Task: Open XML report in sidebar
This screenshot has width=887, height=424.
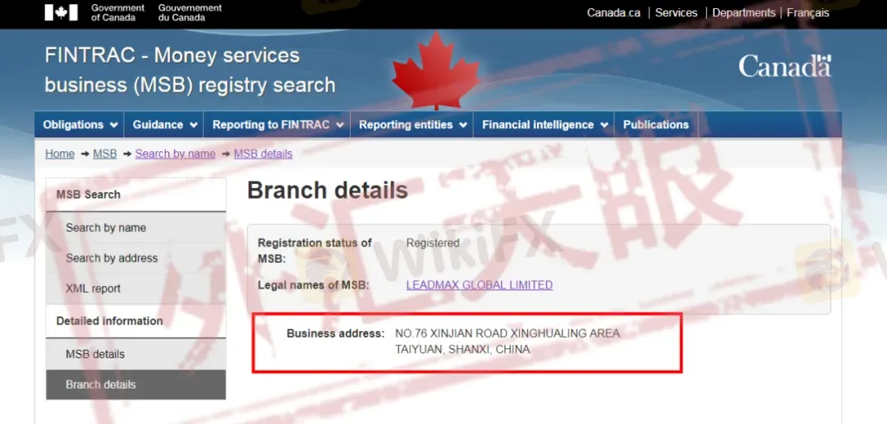Action: coord(136,288)
